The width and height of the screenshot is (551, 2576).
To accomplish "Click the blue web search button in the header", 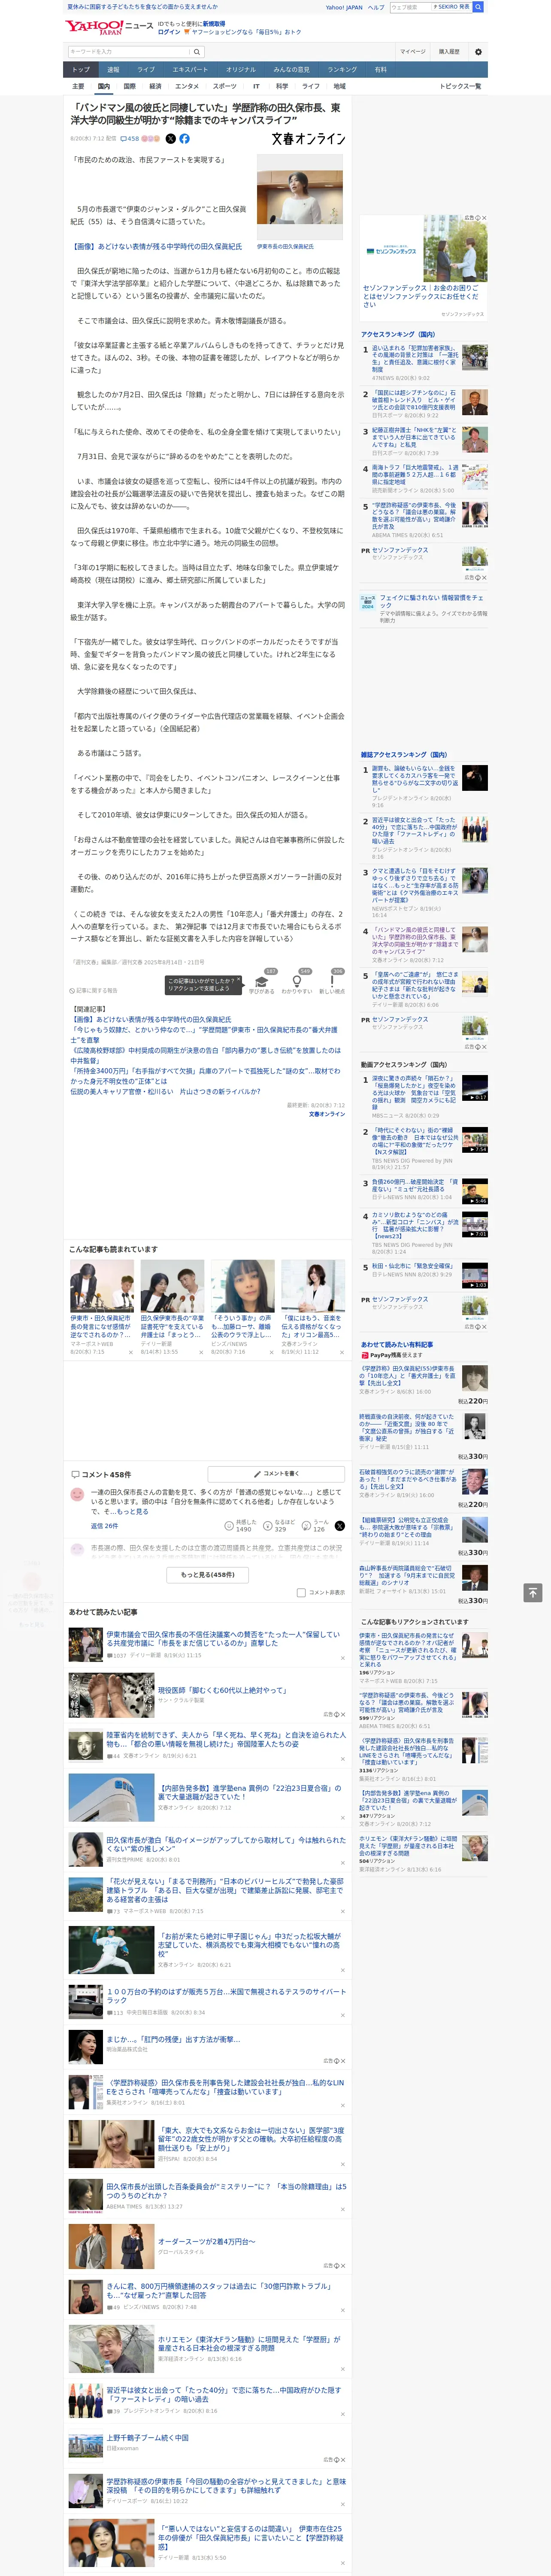I will coord(478,7).
